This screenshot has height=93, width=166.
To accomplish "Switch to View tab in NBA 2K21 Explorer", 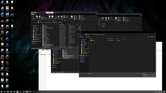I will pos(44,14).
